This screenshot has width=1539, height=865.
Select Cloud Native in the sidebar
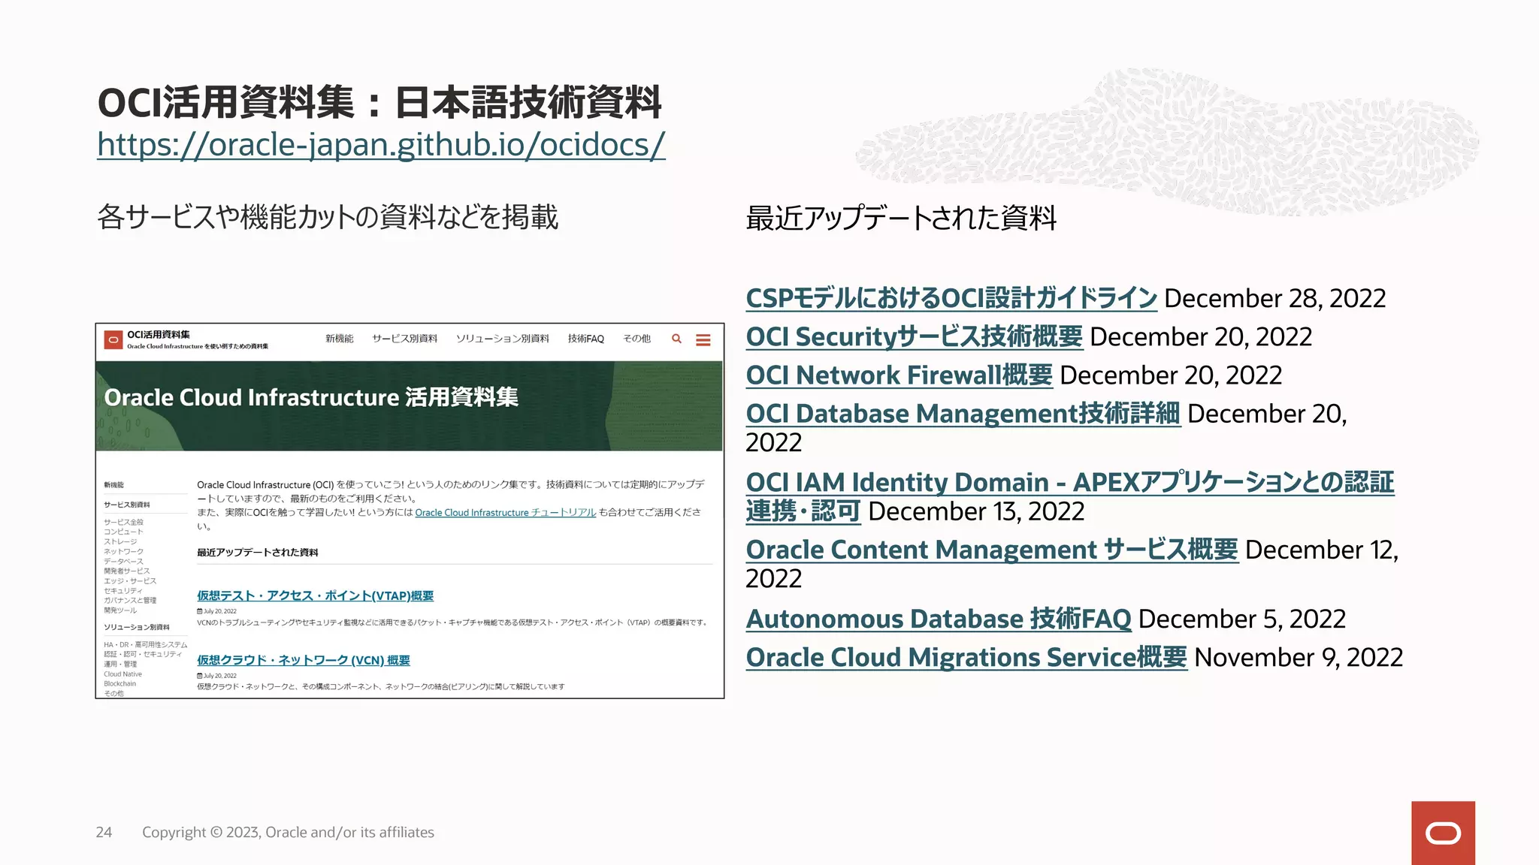pyautogui.click(x=122, y=674)
